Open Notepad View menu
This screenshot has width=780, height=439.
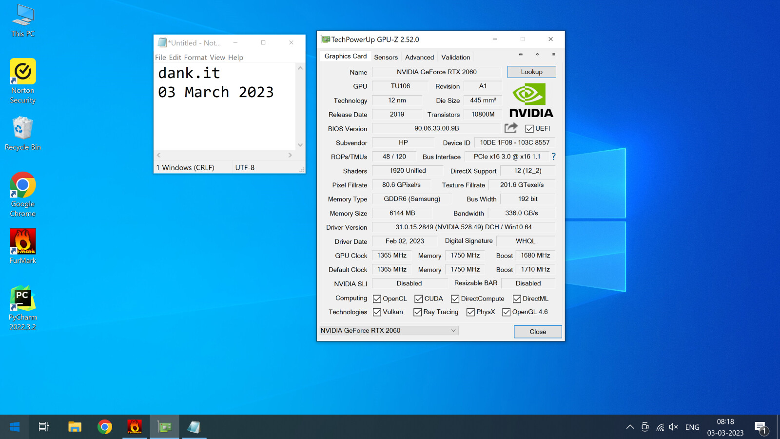coord(217,58)
